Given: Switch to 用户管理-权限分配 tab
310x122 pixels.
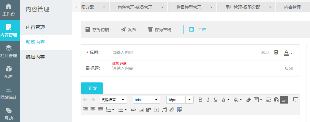Looking at the screenshot, I should (x=243, y=7).
